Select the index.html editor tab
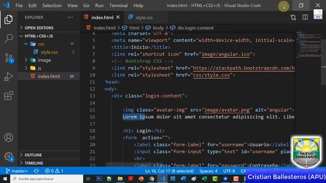 pyautogui.click(x=102, y=17)
